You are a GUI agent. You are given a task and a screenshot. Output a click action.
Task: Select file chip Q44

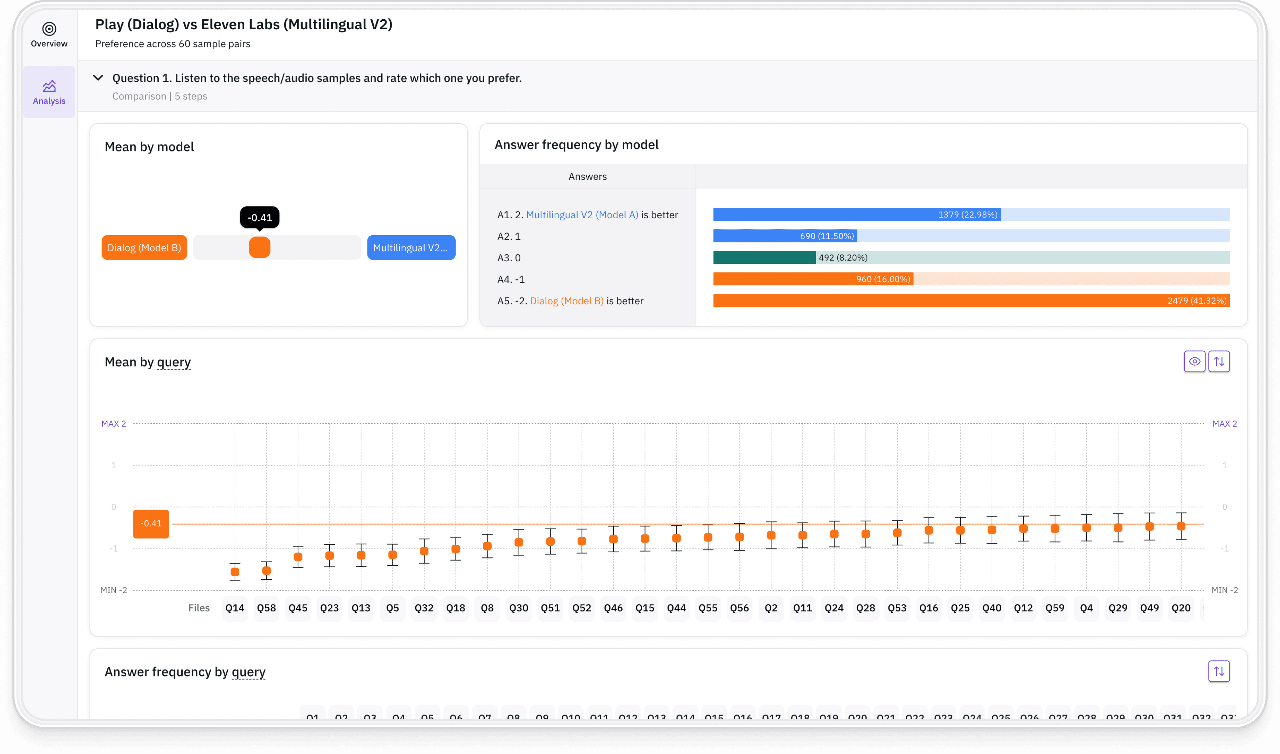pyautogui.click(x=676, y=608)
